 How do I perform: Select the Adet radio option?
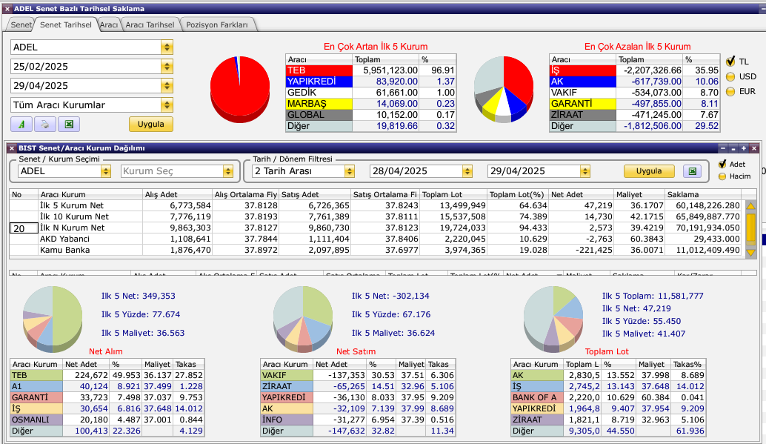tap(722, 164)
